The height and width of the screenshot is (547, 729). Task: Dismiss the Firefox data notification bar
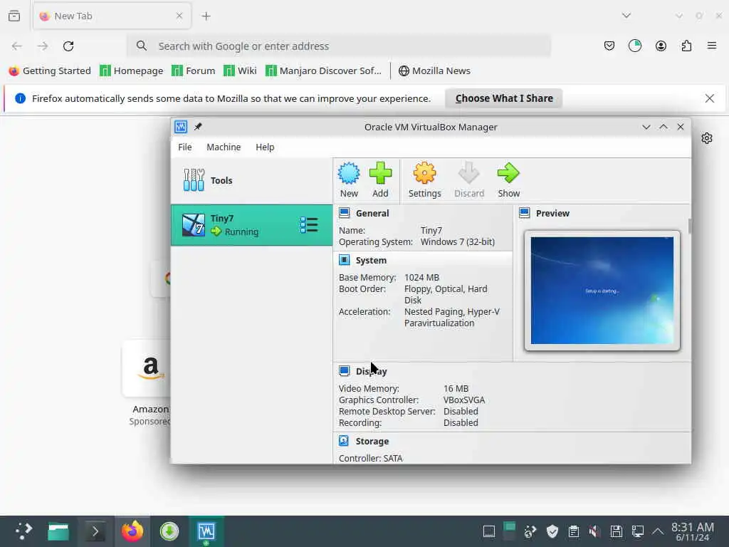(x=710, y=98)
